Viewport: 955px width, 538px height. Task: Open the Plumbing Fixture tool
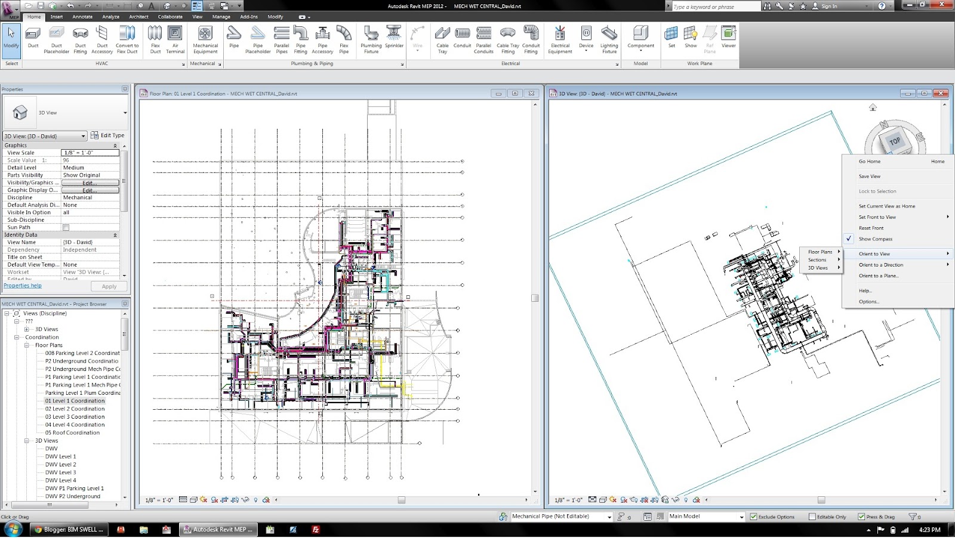371,37
